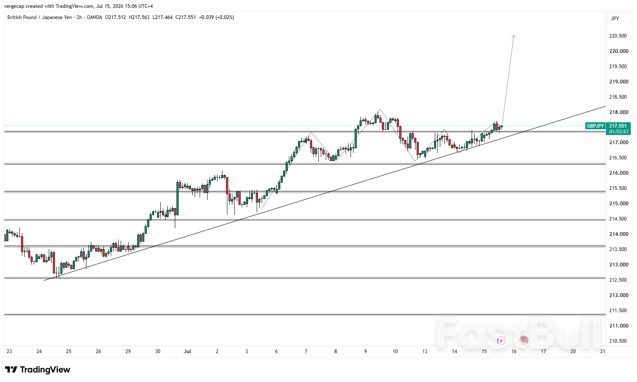
Task: Click the 216.000 price axis label
Action: coord(619,173)
